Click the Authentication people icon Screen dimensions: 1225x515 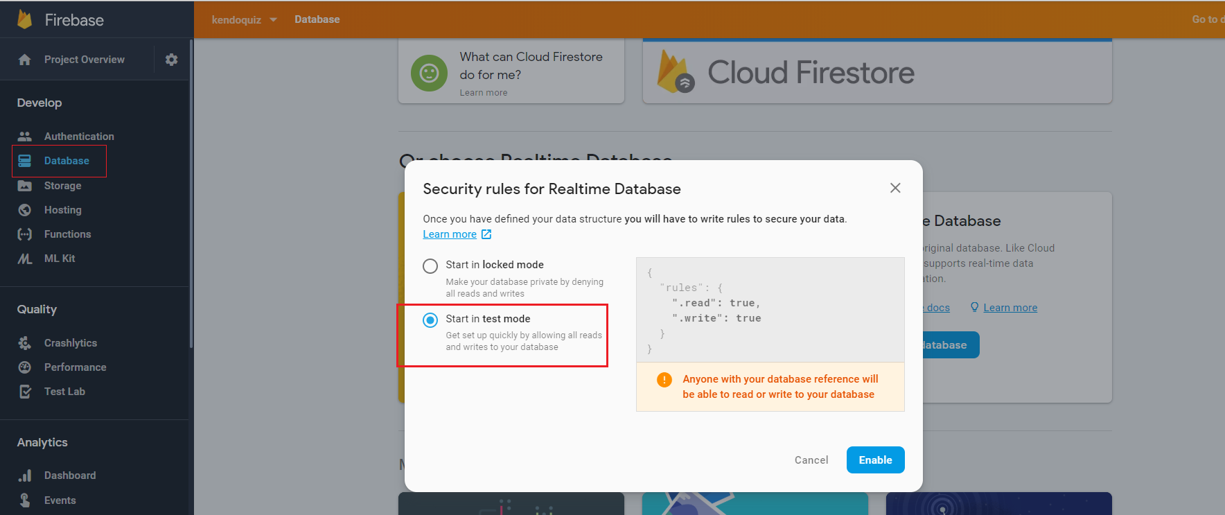pos(25,137)
